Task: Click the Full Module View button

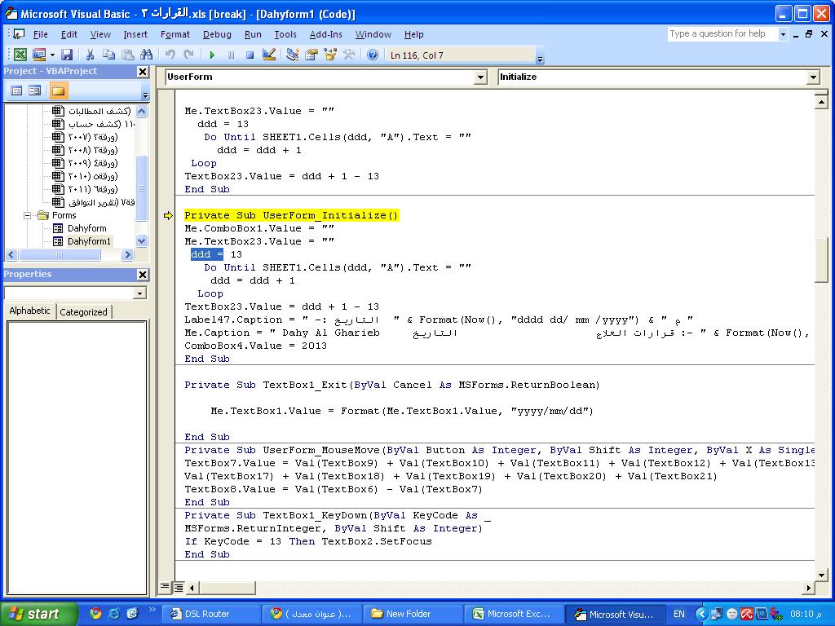Action: [178, 587]
